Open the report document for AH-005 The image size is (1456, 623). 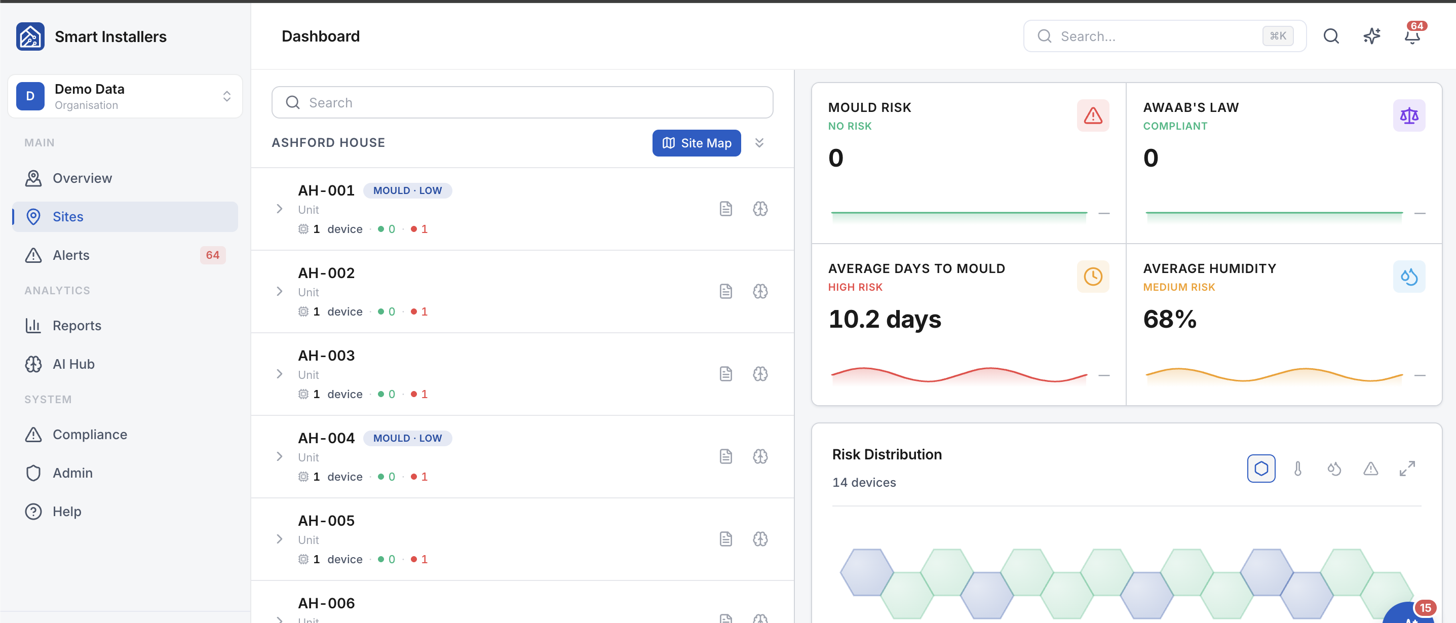point(726,539)
